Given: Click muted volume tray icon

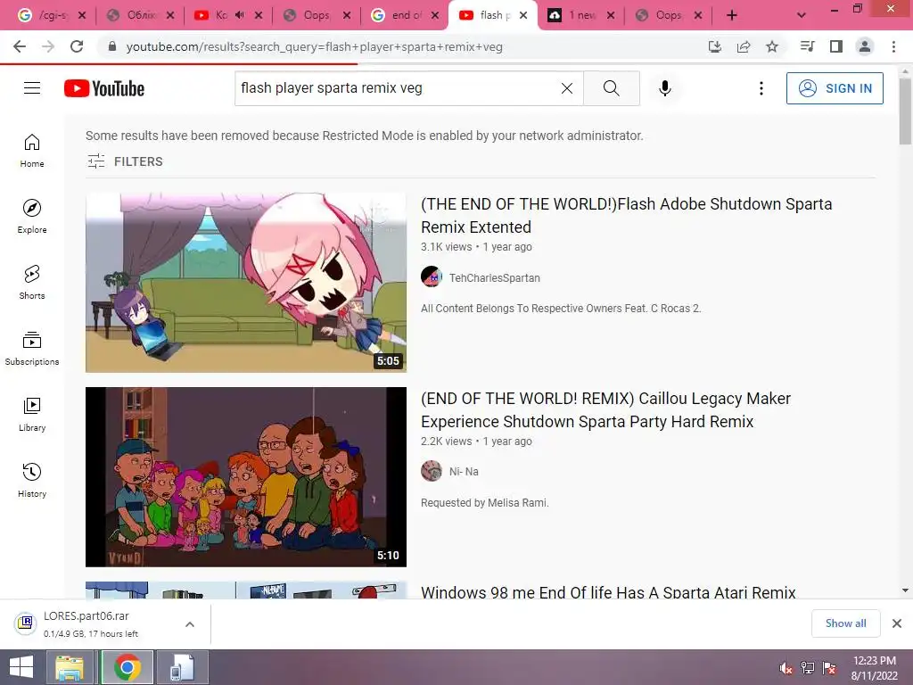Looking at the screenshot, I should [786, 668].
